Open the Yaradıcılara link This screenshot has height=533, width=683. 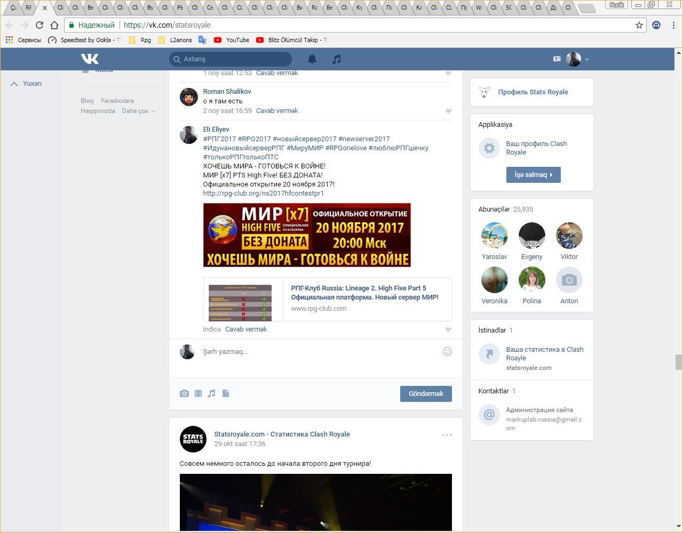coord(117,101)
